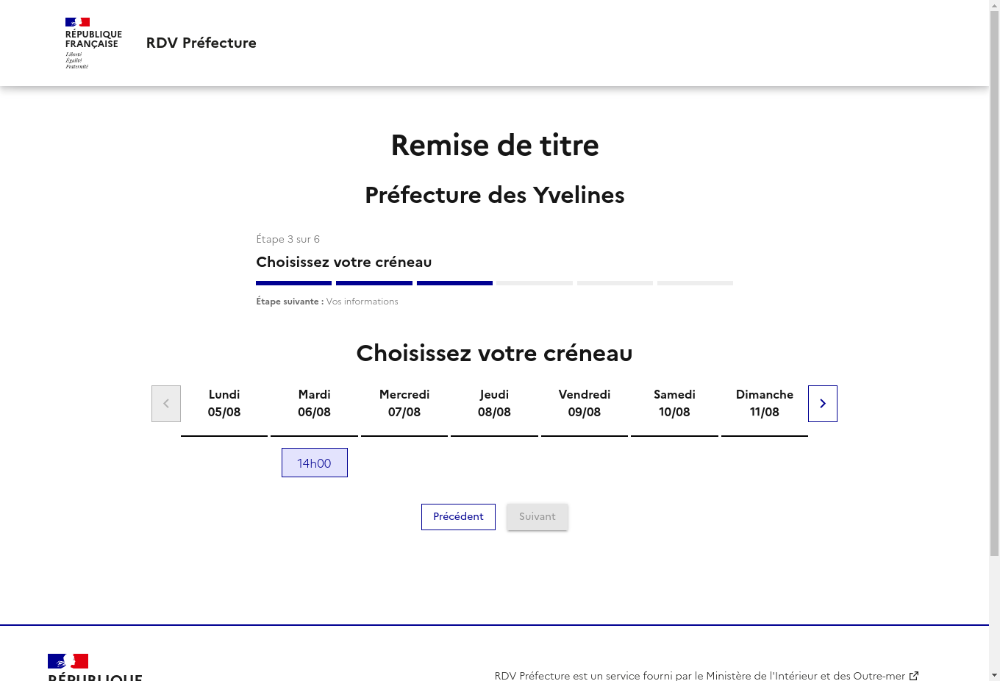Viewport: 1000px width, 681px height.
Task: Select the Mardi 06/08 day column
Action: [315, 404]
